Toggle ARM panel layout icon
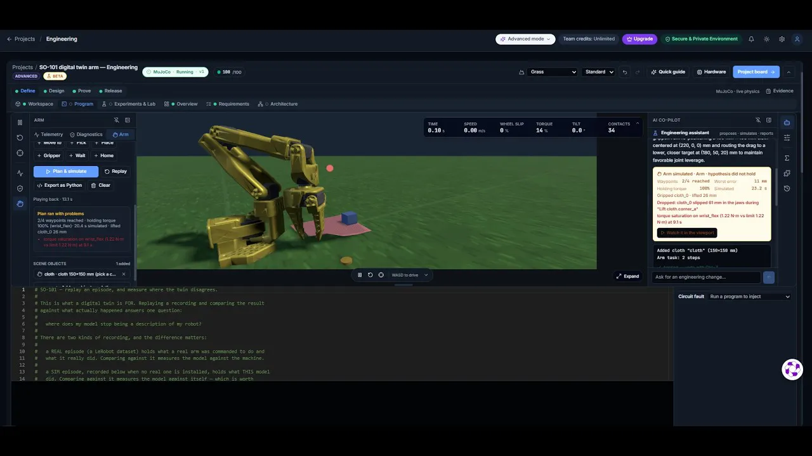 coord(128,120)
